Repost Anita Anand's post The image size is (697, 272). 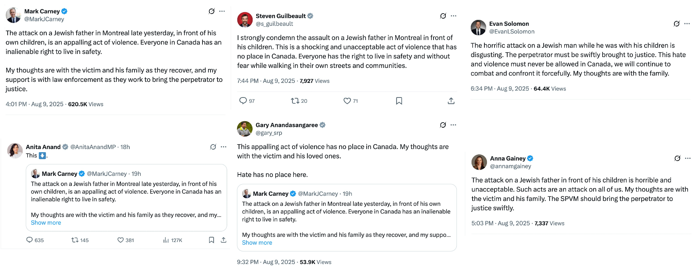75,240
